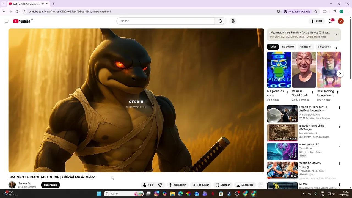Open Windows Start menu

(x=99, y=194)
